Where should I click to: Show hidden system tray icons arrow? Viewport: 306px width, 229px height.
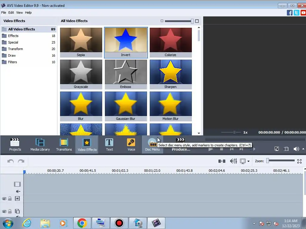254,223
